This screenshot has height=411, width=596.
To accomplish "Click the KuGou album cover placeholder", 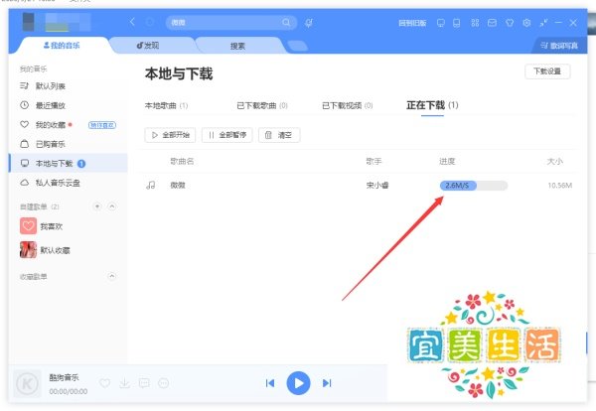I will (x=27, y=383).
